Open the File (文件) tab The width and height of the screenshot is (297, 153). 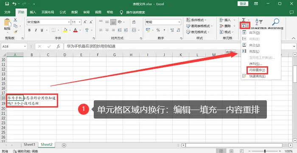(x=7, y=12)
